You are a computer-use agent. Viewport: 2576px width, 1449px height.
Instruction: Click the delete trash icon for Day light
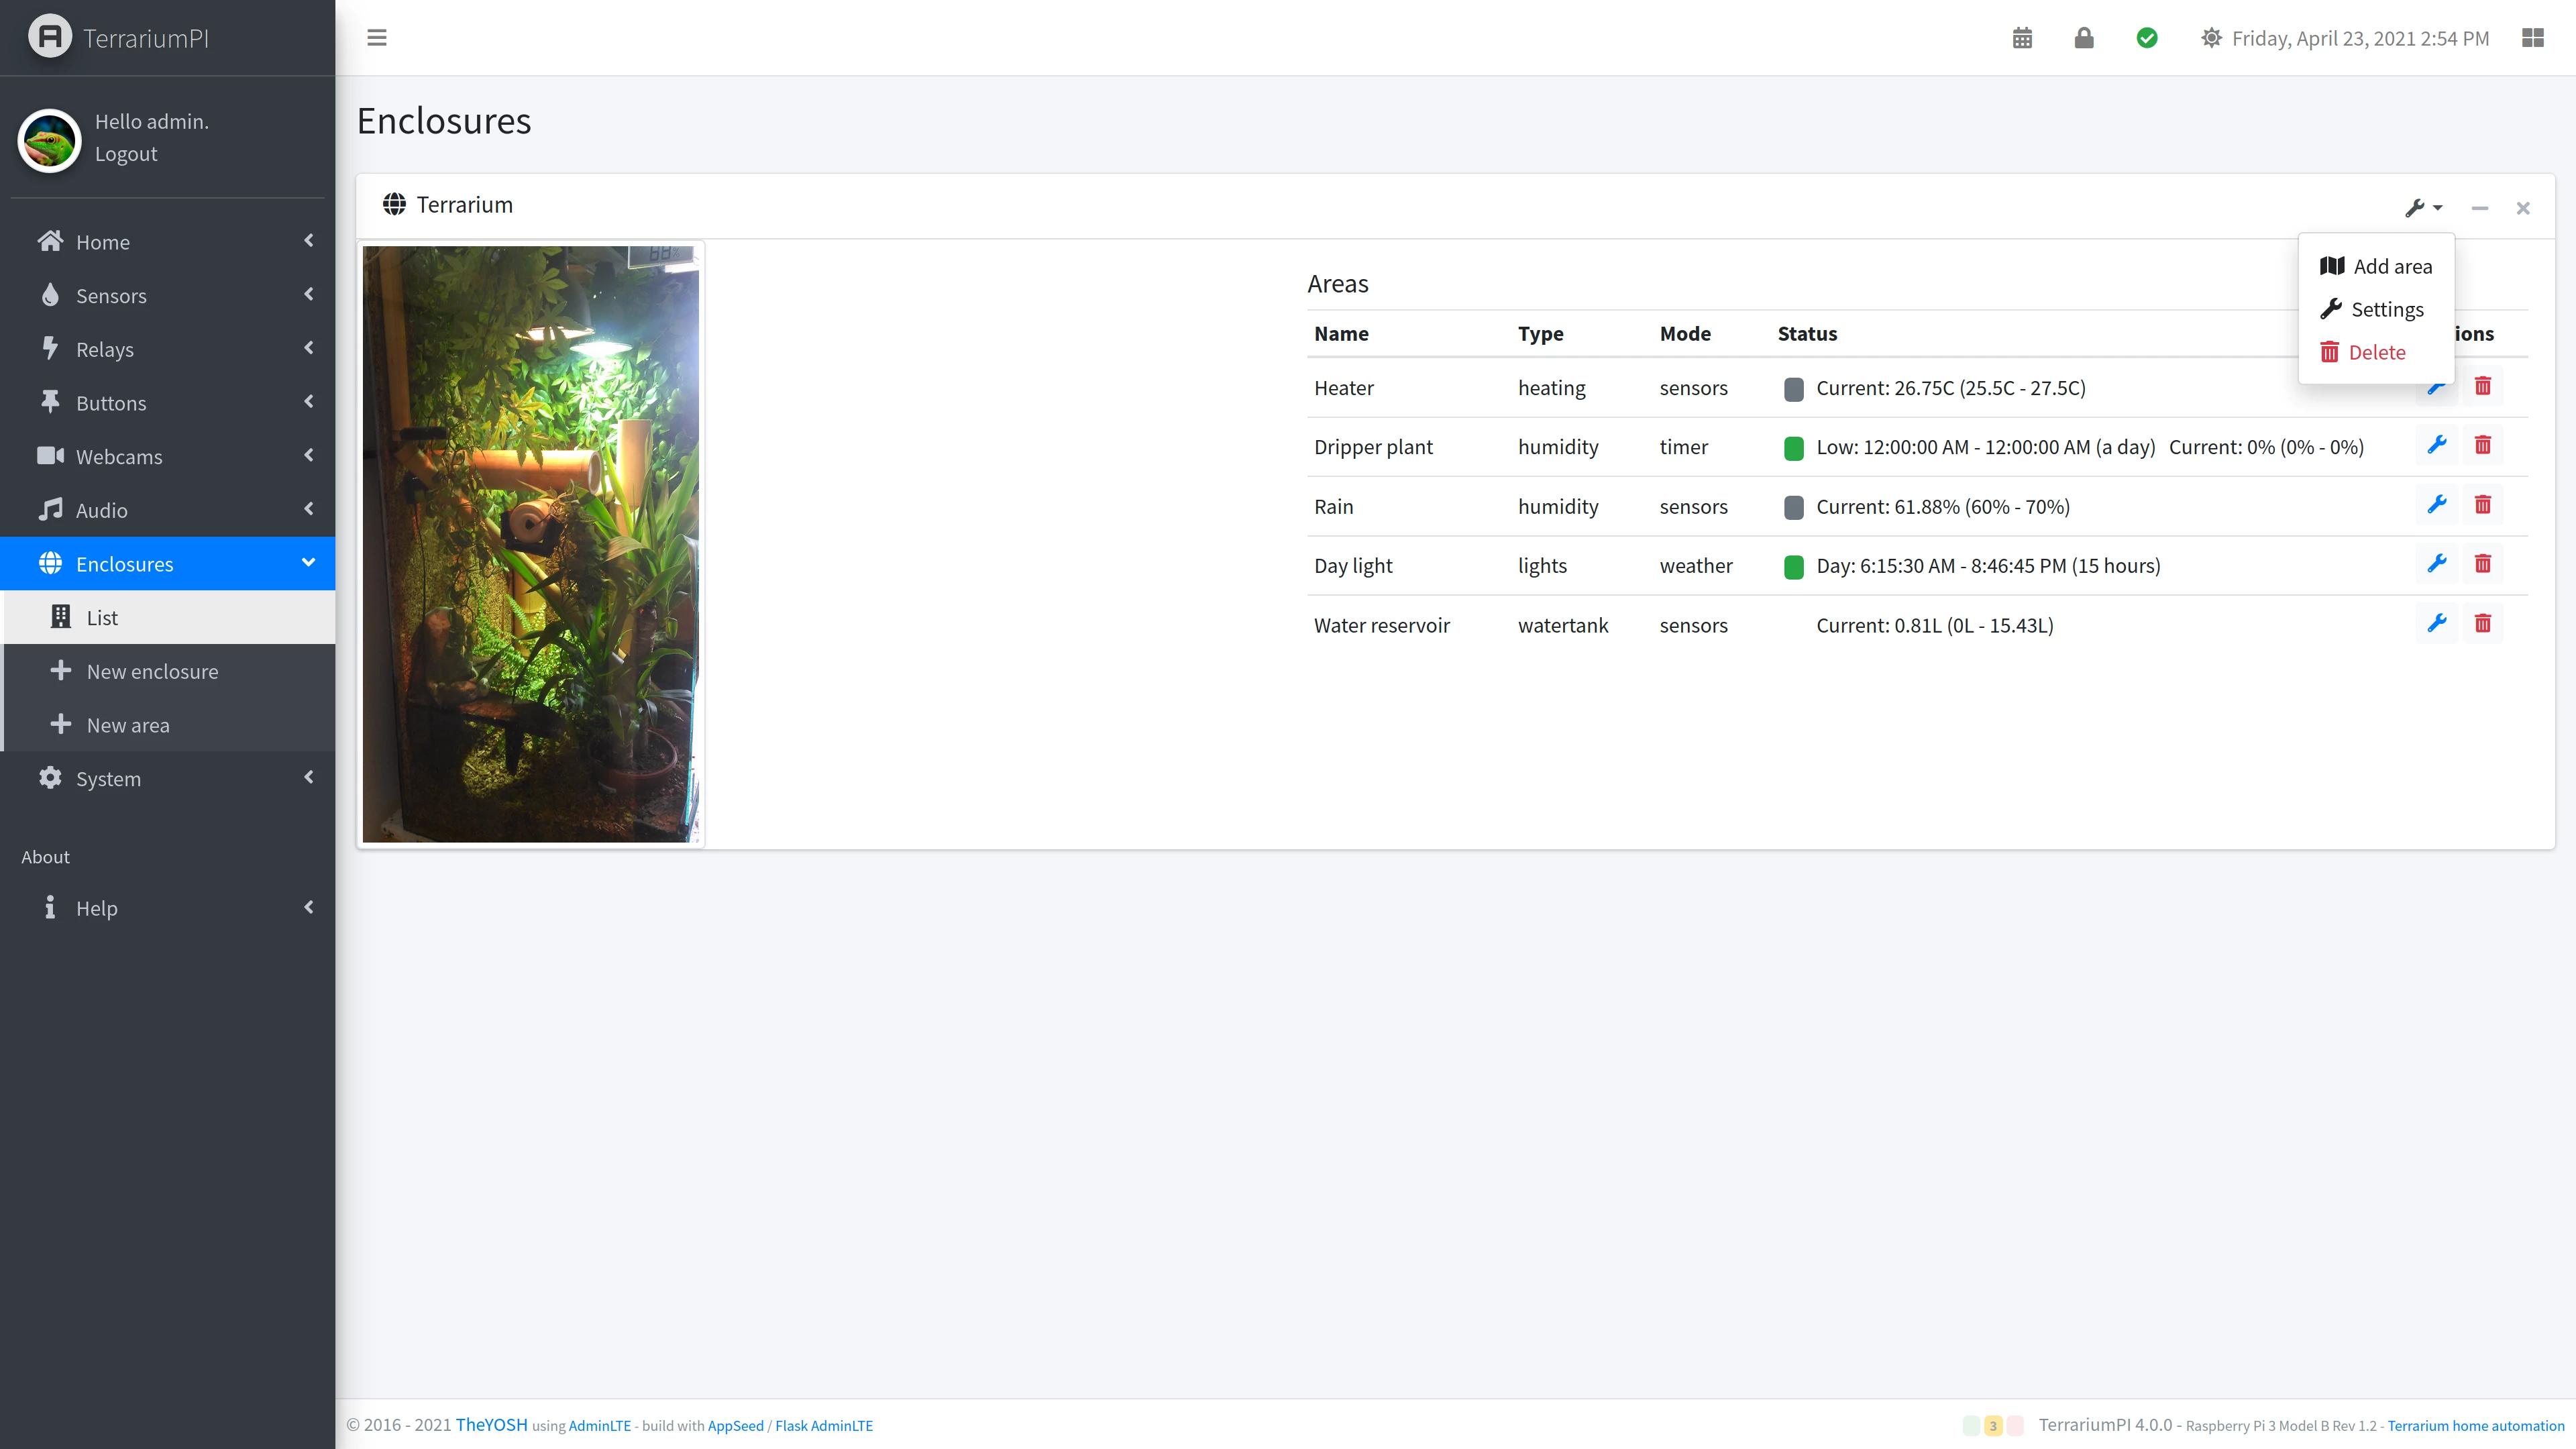click(2484, 563)
